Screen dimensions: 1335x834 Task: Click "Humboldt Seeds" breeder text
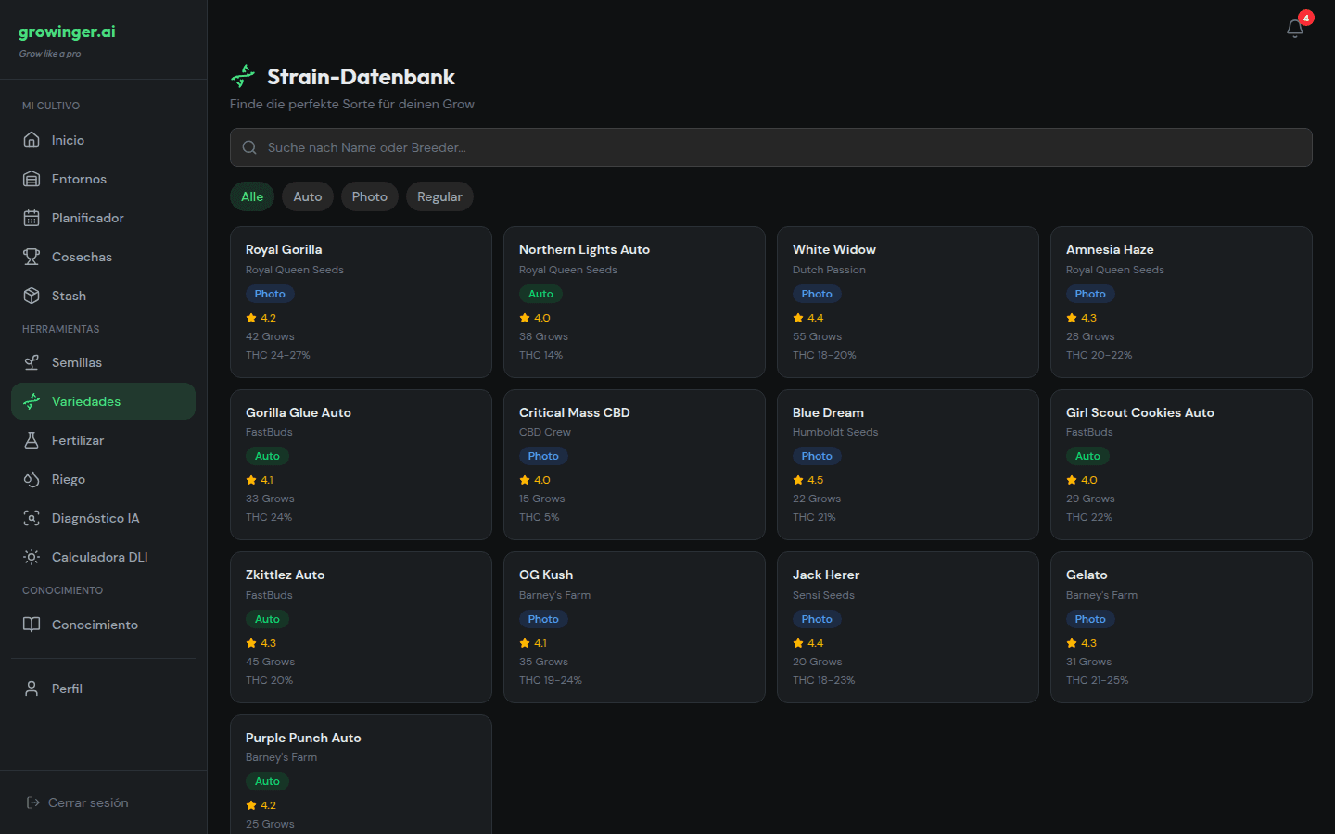[835, 432]
